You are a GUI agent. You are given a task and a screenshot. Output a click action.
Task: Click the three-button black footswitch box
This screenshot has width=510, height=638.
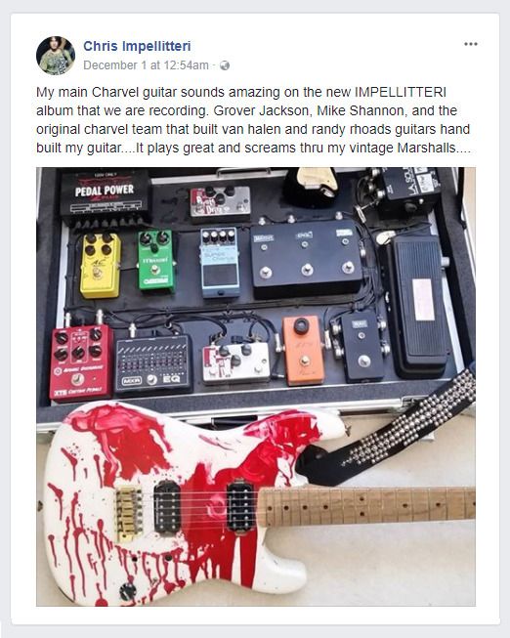[x=307, y=256]
